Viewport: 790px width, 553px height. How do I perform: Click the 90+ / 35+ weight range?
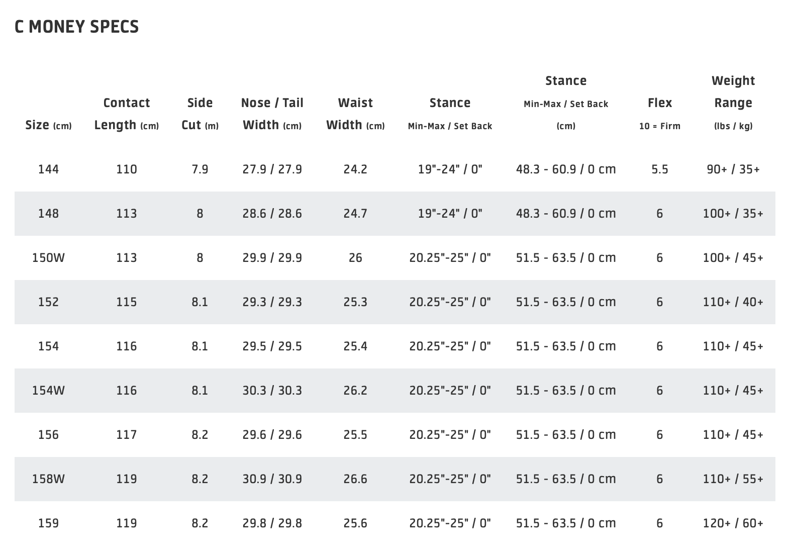pos(733,169)
